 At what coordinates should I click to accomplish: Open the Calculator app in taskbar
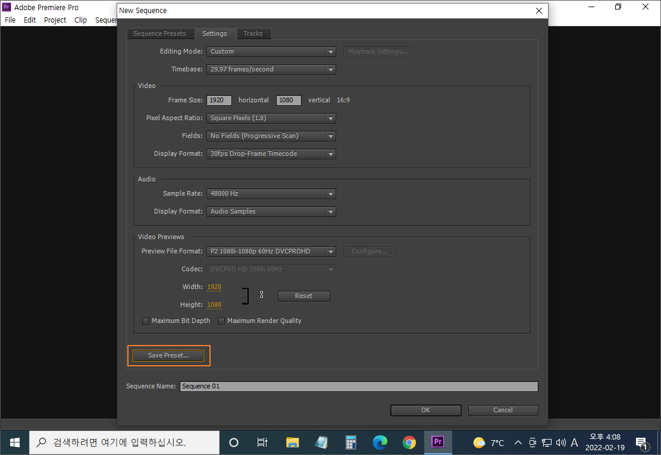point(351,443)
